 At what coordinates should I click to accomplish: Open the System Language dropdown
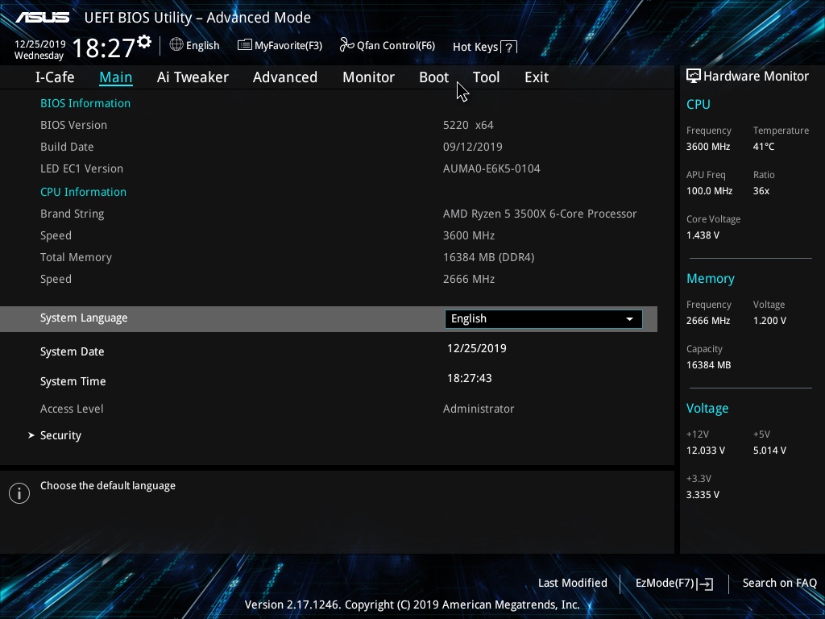(544, 319)
